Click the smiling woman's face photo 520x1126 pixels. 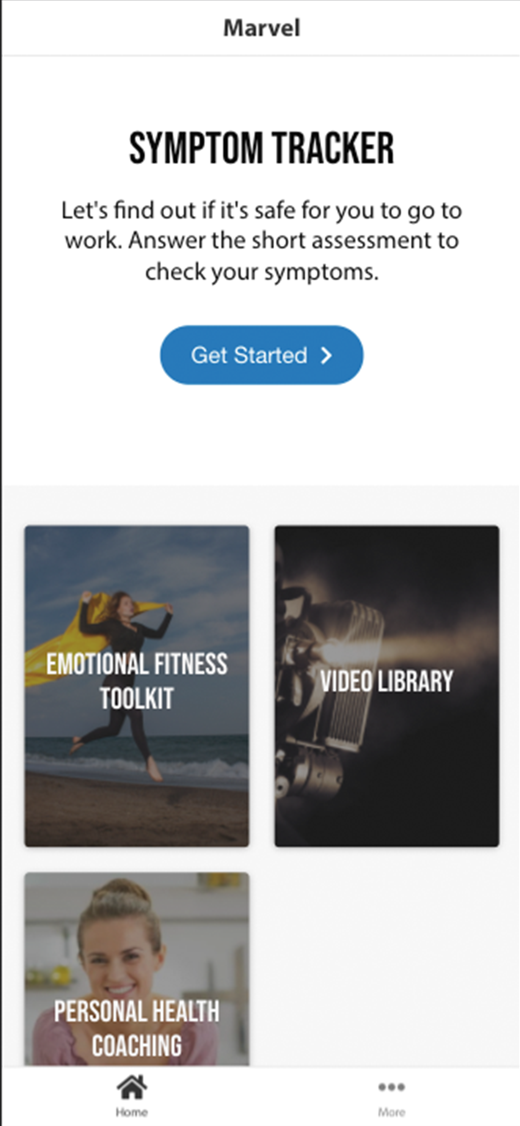120,944
